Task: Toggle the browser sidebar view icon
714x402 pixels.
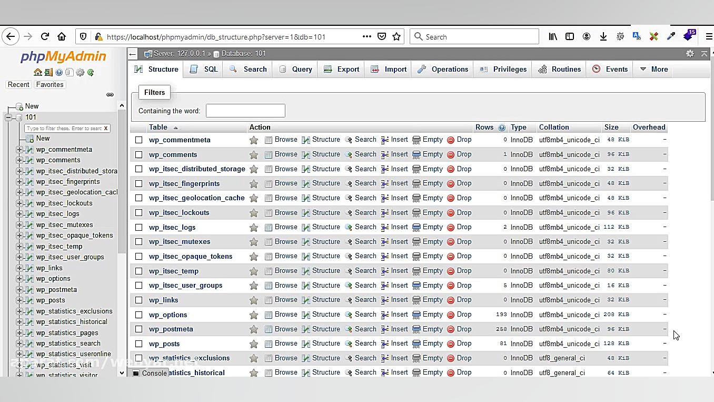Action: (x=570, y=36)
